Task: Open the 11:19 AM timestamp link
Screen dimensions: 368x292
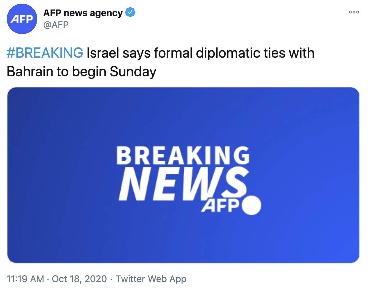Action: [25, 279]
